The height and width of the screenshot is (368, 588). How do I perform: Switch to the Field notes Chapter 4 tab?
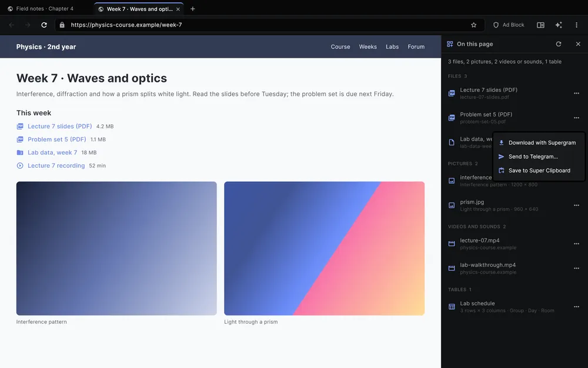45,9
